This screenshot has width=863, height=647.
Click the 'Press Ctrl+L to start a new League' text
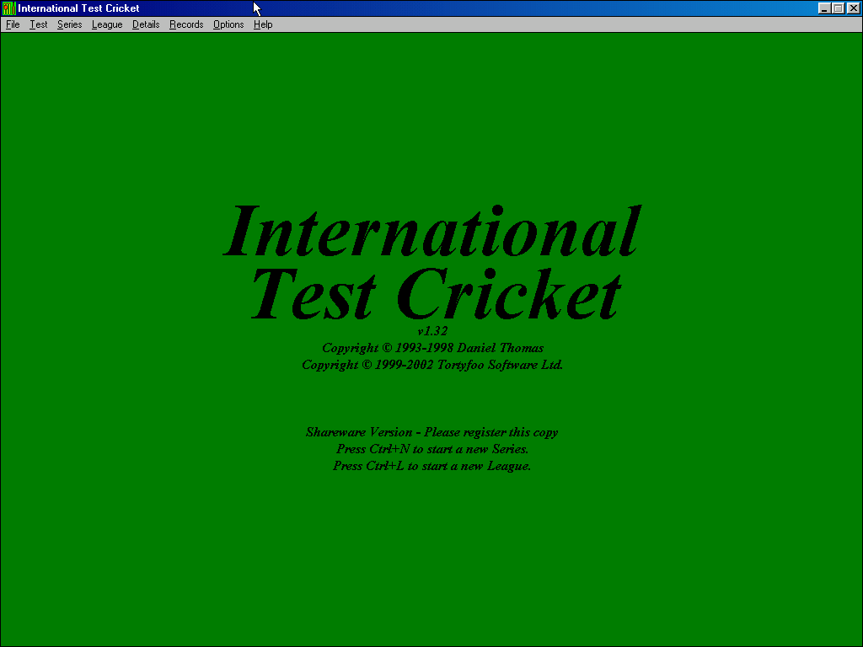[432, 466]
